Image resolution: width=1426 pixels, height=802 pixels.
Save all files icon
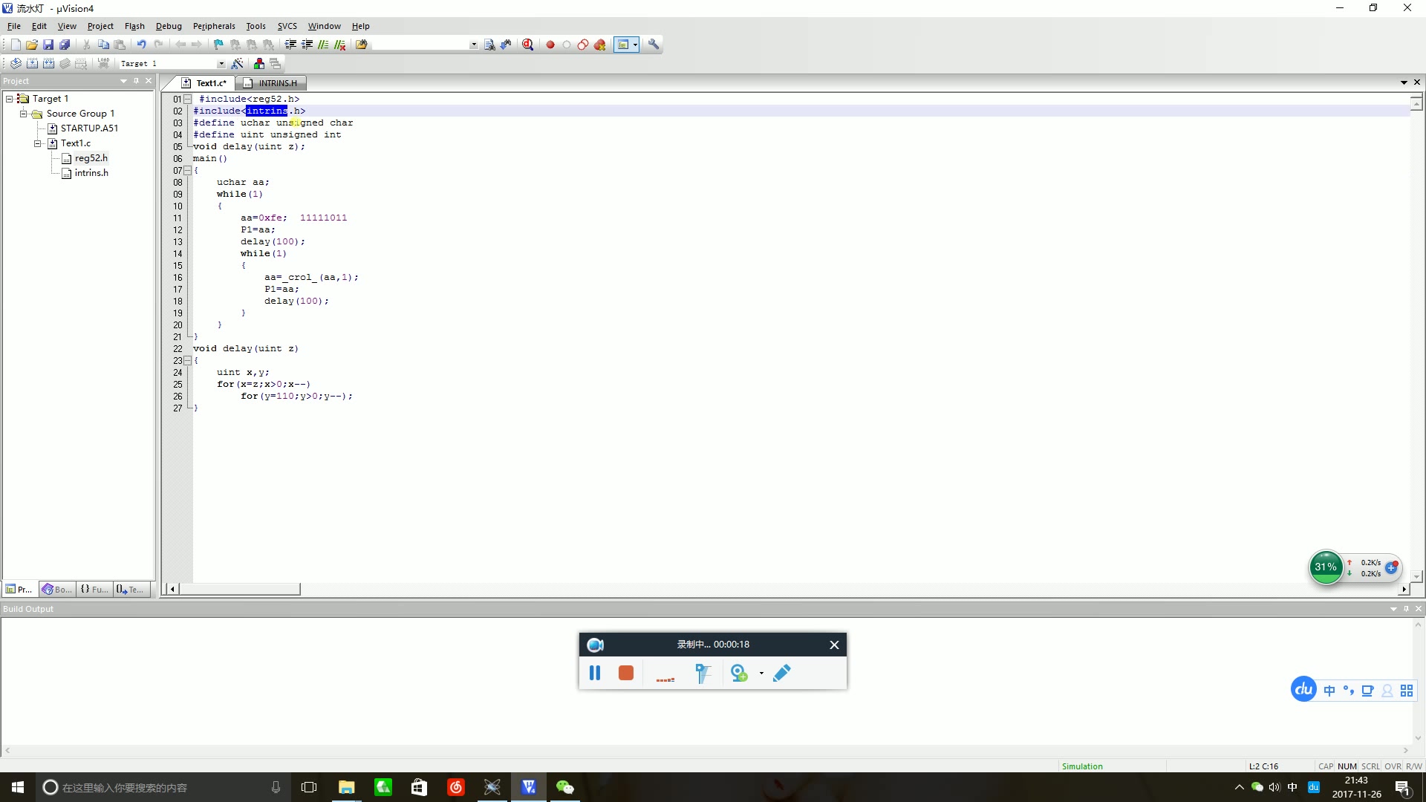pos(65,45)
